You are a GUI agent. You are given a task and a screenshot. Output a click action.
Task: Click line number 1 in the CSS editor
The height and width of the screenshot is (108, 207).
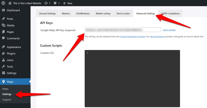point(87,53)
